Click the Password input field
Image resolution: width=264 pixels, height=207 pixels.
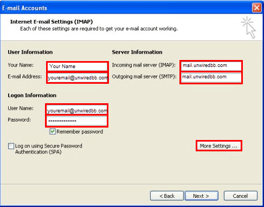(x=77, y=121)
